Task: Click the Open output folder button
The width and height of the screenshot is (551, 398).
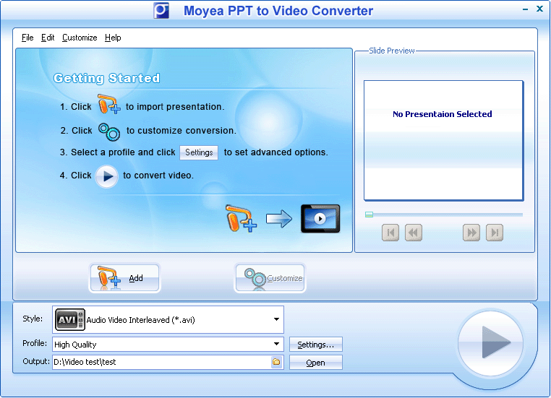Action: tap(316, 363)
